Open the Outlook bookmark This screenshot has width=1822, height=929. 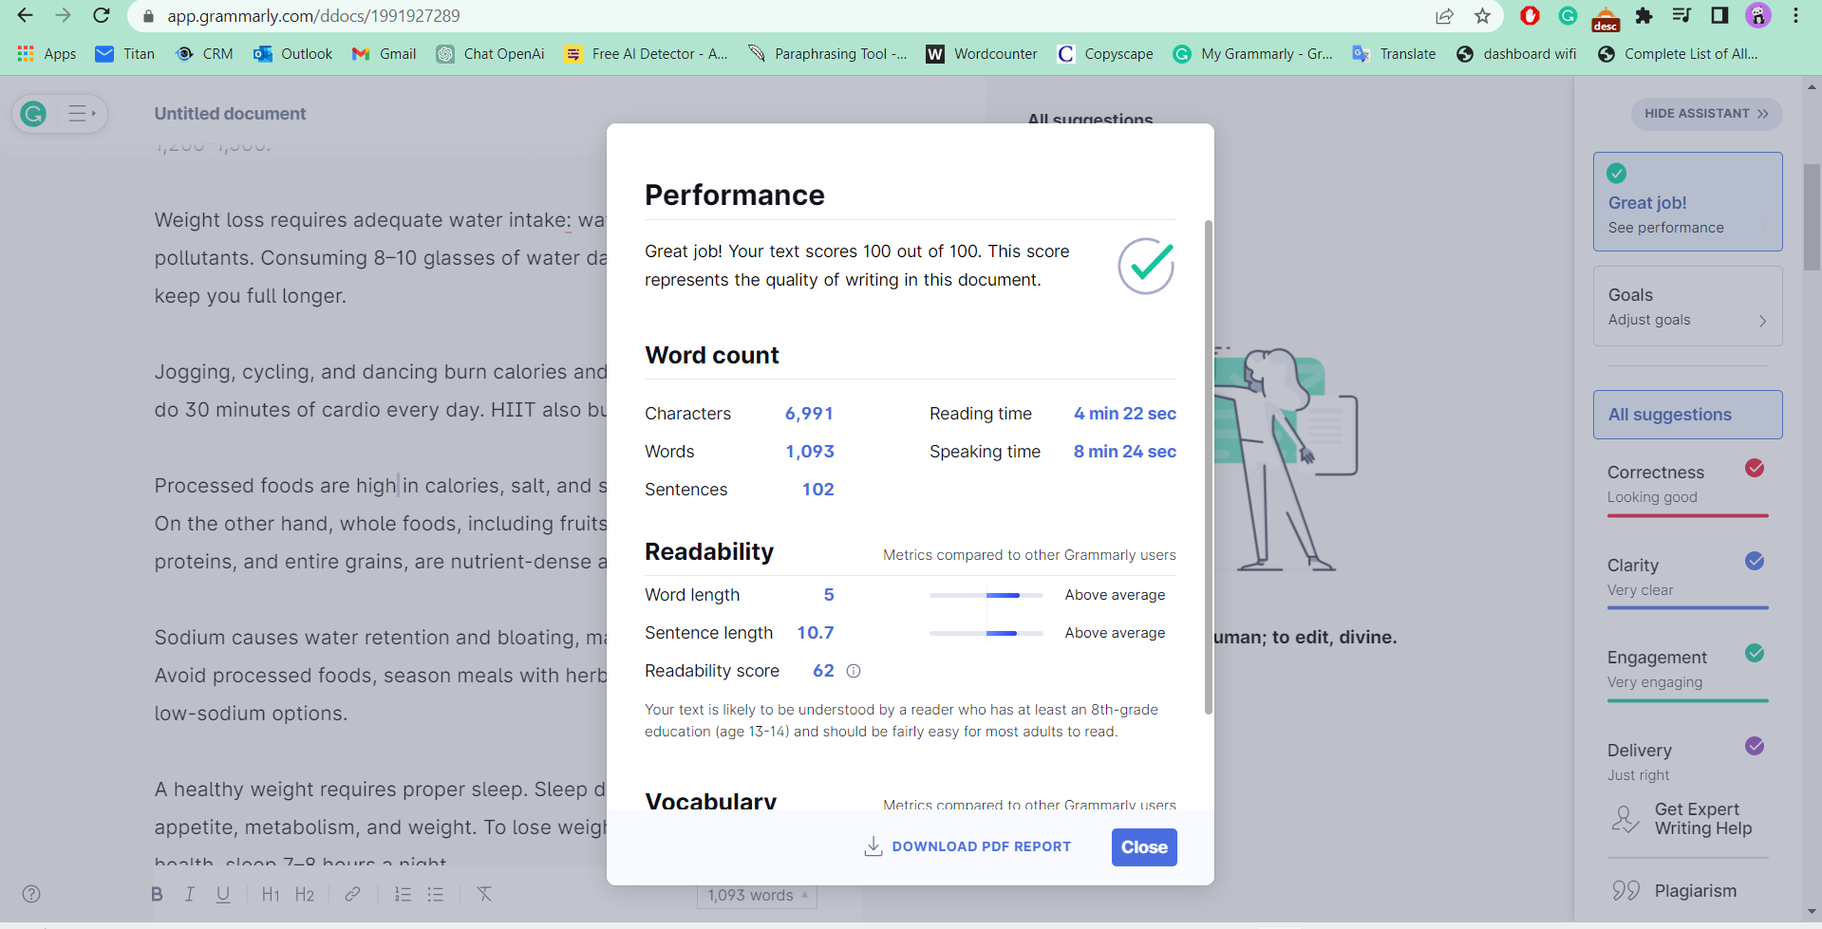coord(292,54)
